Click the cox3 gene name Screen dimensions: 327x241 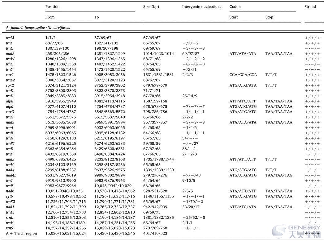(10, 112)
